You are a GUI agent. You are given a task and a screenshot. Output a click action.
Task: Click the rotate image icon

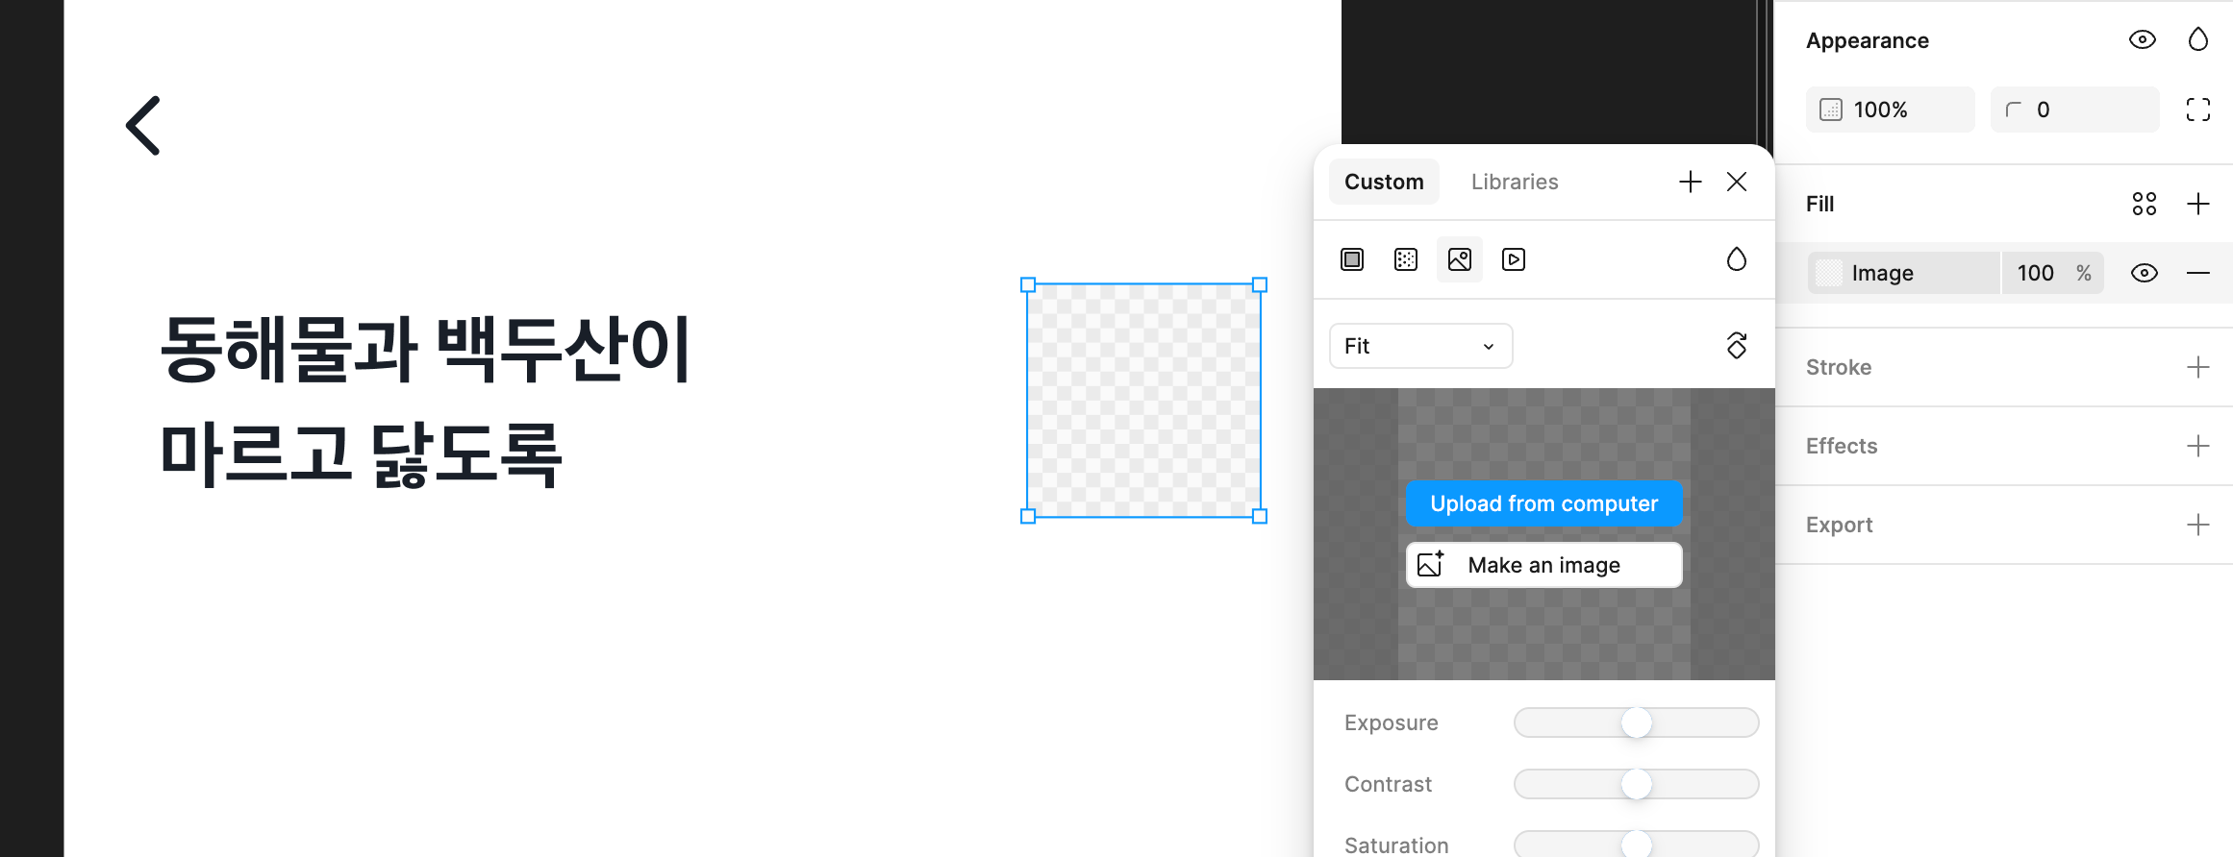point(1736,346)
